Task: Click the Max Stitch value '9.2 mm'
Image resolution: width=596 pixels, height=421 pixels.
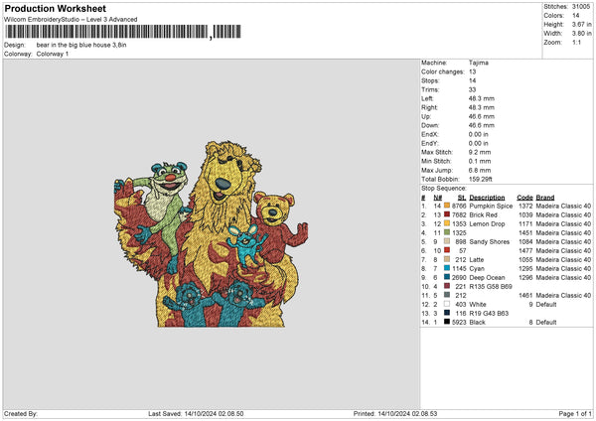Action: pyautogui.click(x=480, y=152)
